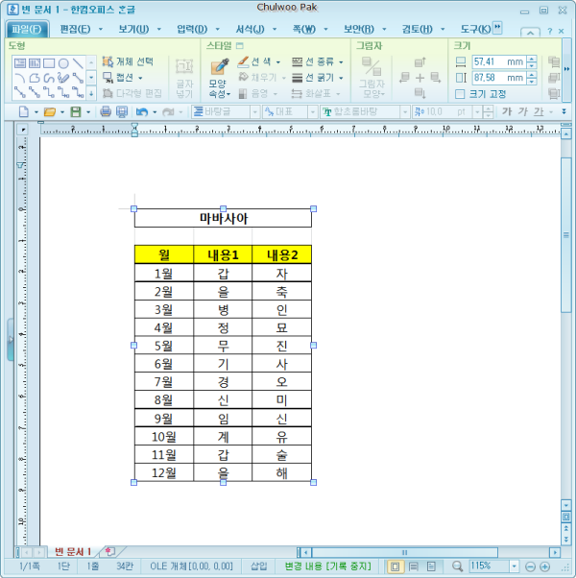Expand the shapes gallery more arrow
576x578 pixels.
91,93
